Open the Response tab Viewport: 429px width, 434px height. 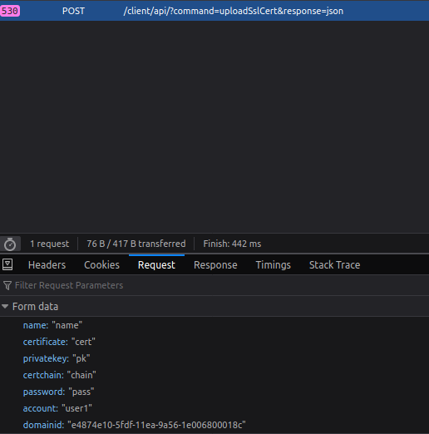coord(215,265)
